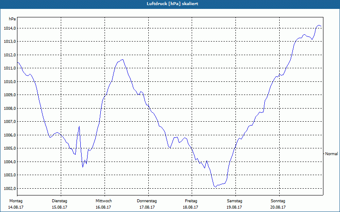Click the 1006,0 y-axis value

click(10, 135)
